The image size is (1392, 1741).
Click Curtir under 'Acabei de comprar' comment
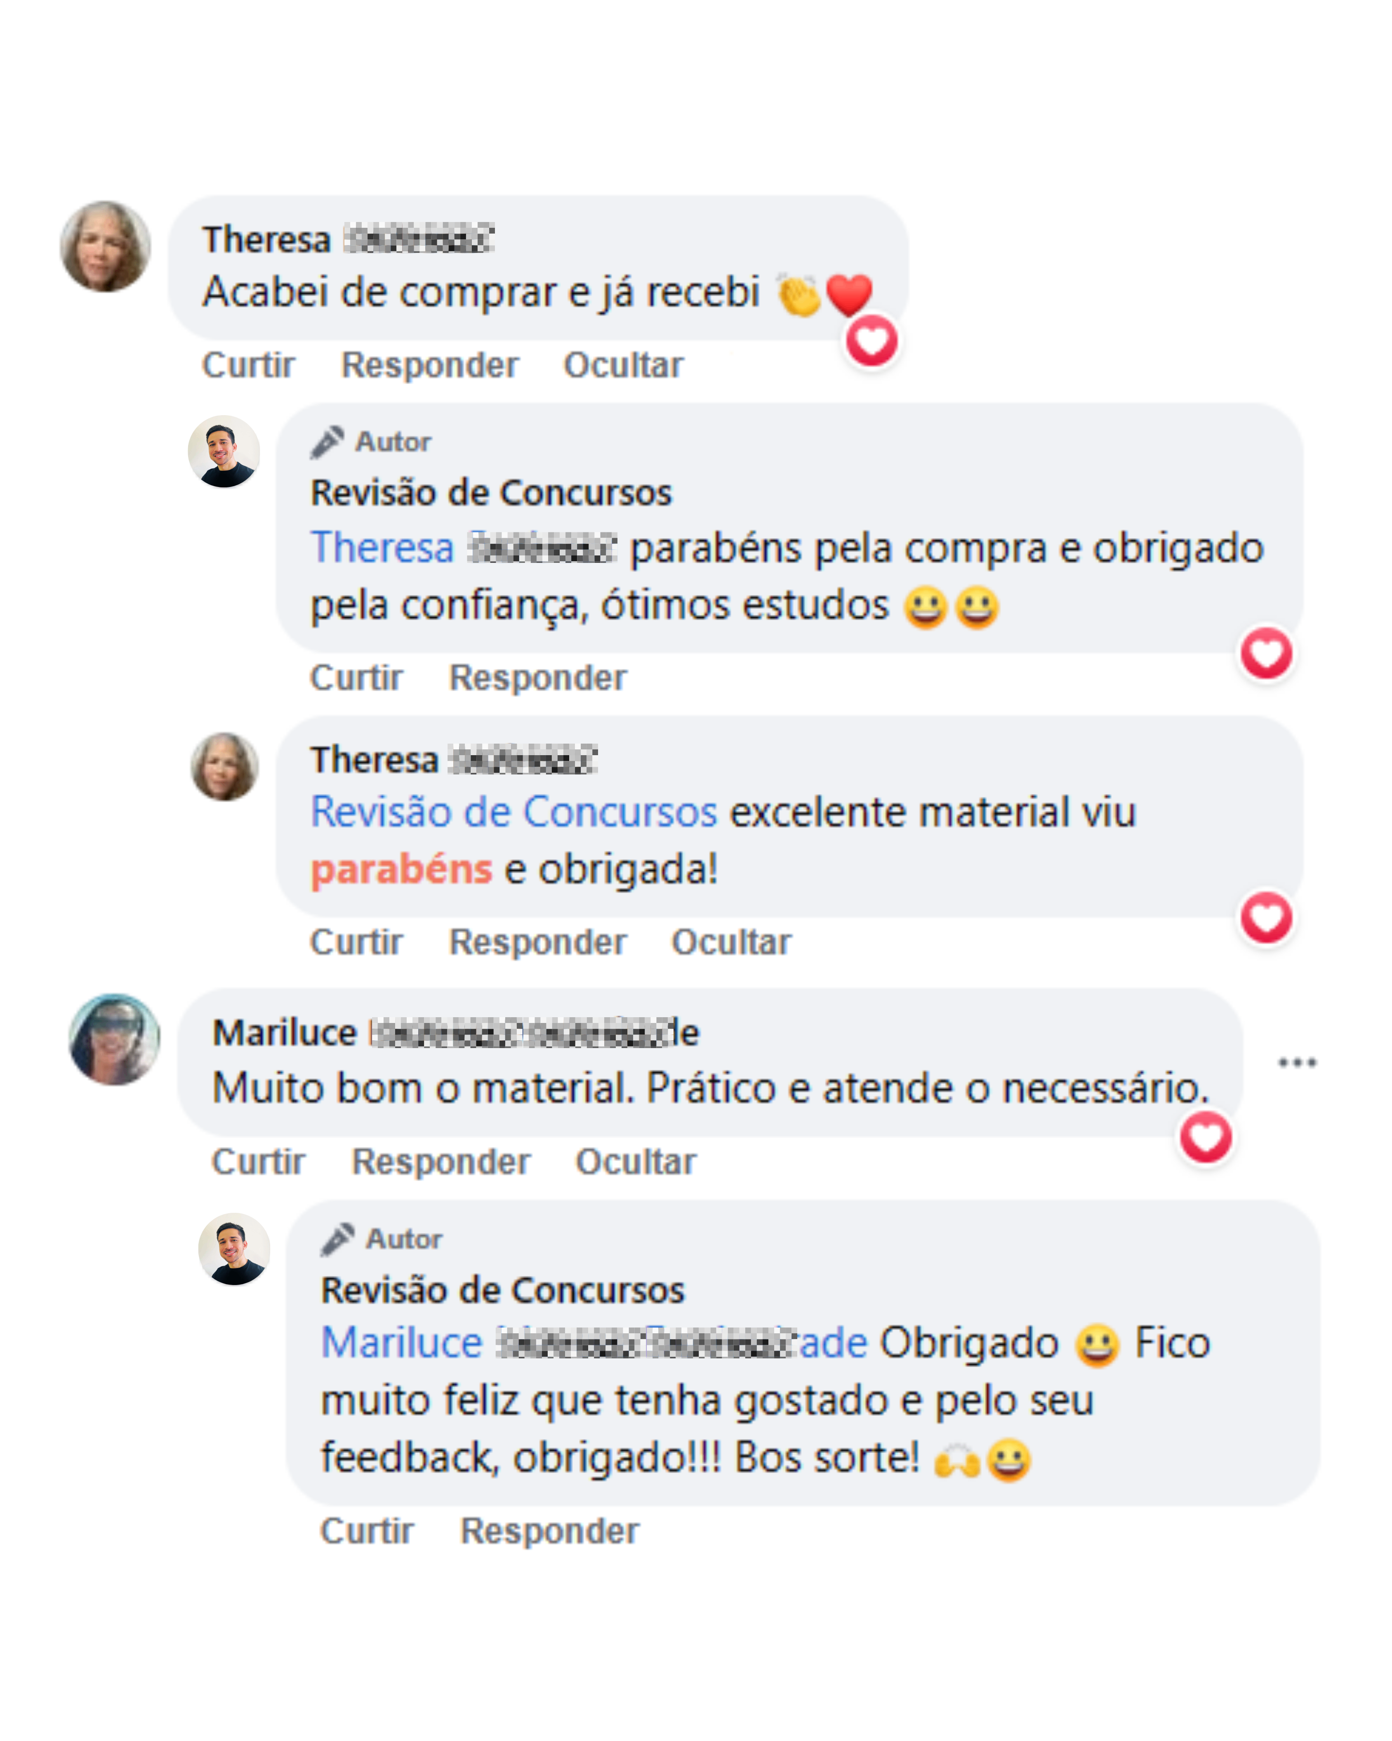pos(249,365)
